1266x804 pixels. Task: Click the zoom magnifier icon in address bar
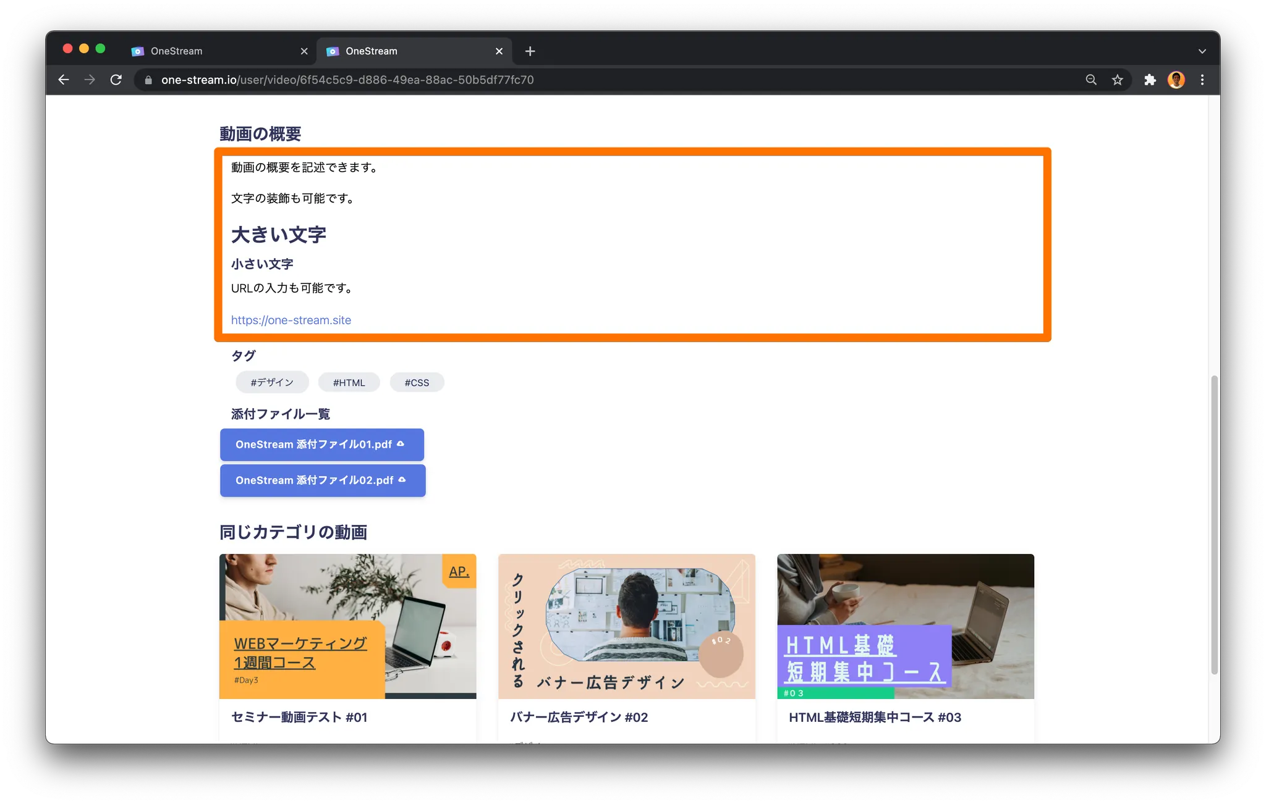click(1091, 80)
